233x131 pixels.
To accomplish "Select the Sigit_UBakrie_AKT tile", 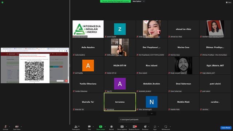I will tap(215, 65).
